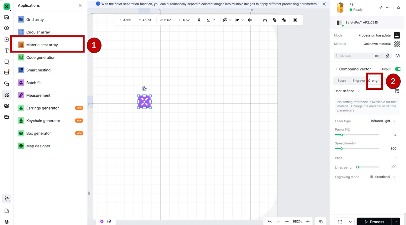Select the pointer selection tool
Image resolution: width=406 pixels, height=225 pixels.
pyautogui.click(x=7, y=198)
